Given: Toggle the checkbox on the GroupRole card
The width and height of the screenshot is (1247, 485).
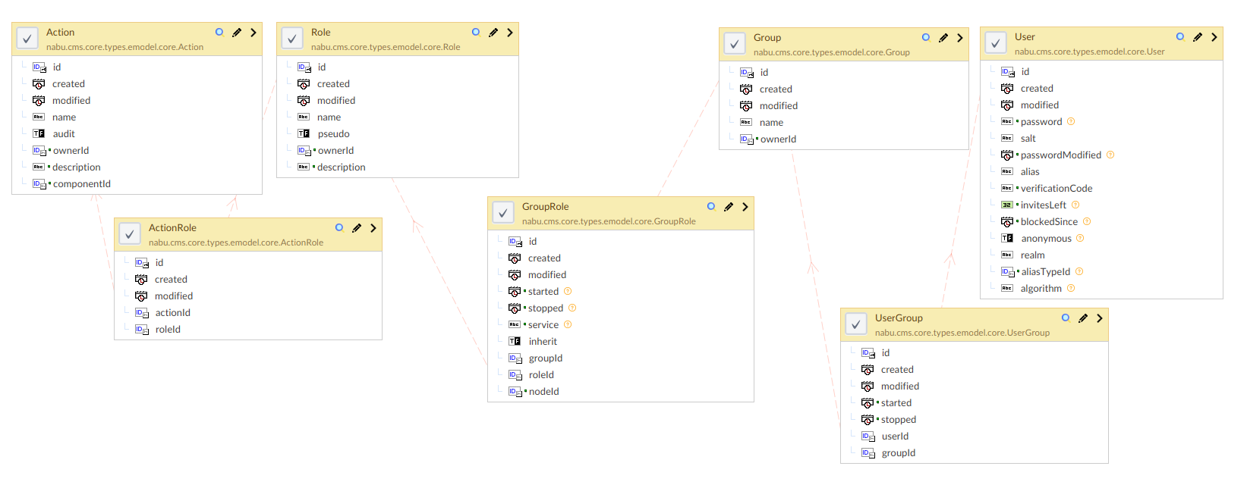Looking at the screenshot, I should [x=503, y=213].
